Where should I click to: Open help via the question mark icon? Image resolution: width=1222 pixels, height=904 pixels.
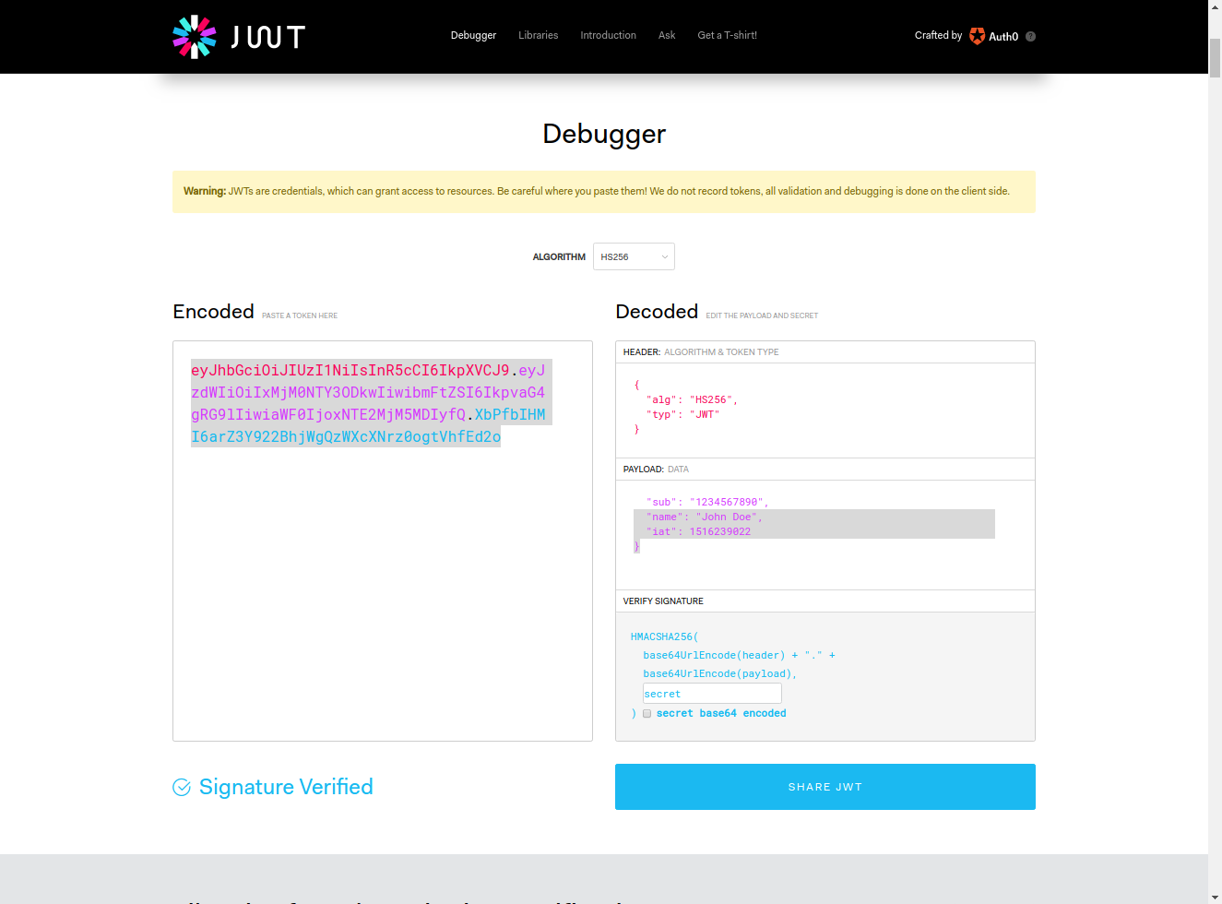[x=1030, y=36]
